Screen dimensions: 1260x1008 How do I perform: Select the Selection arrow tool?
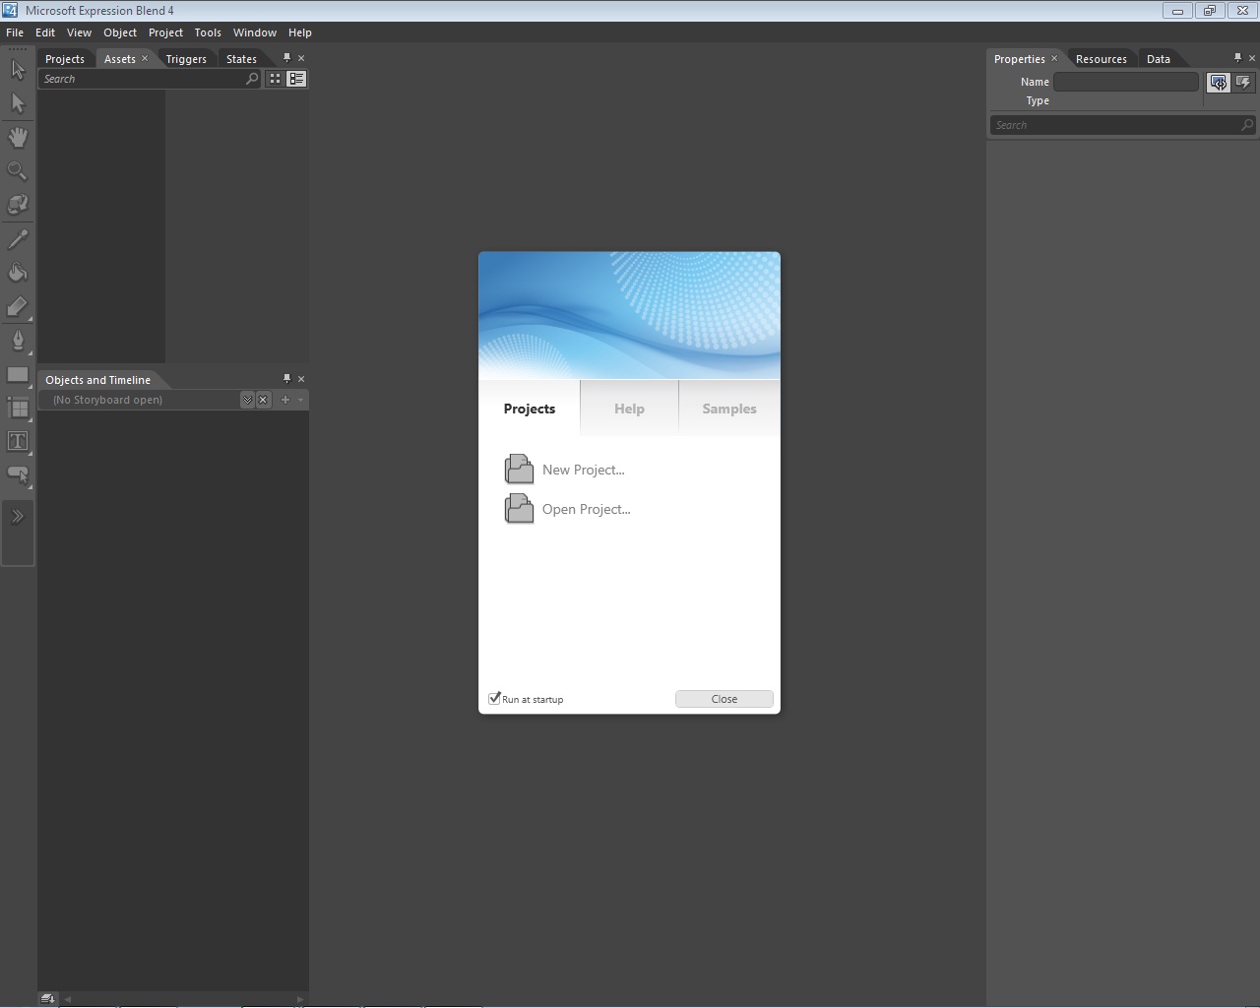18,70
